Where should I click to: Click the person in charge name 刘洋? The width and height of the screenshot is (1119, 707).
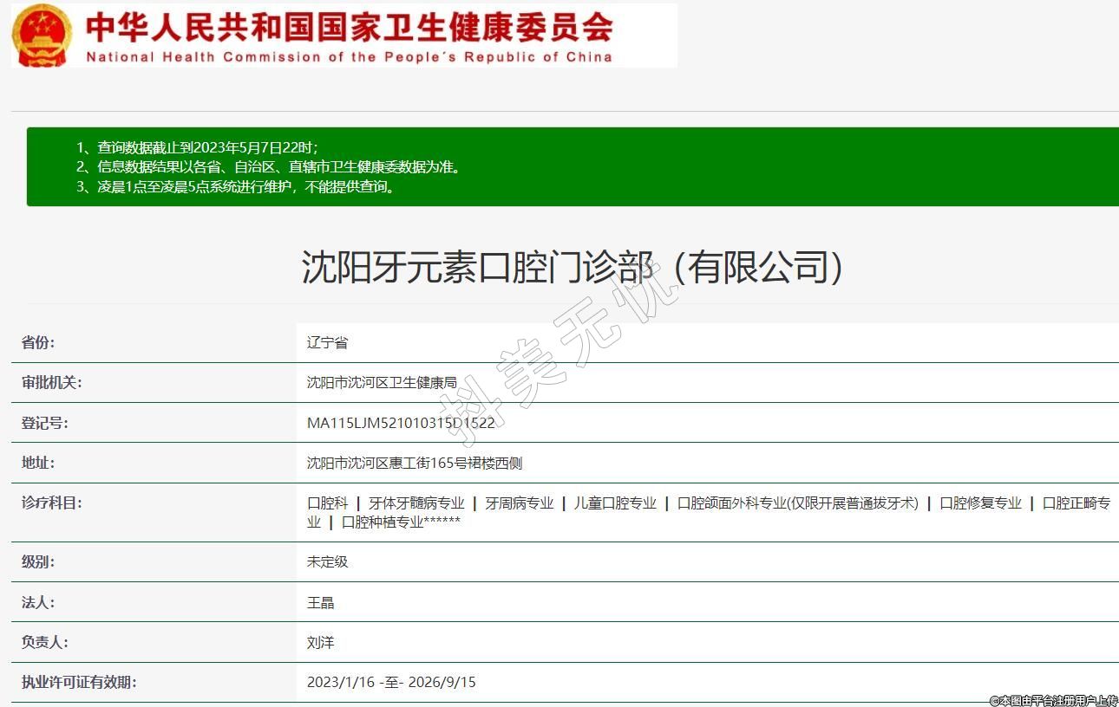click(x=320, y=642)
